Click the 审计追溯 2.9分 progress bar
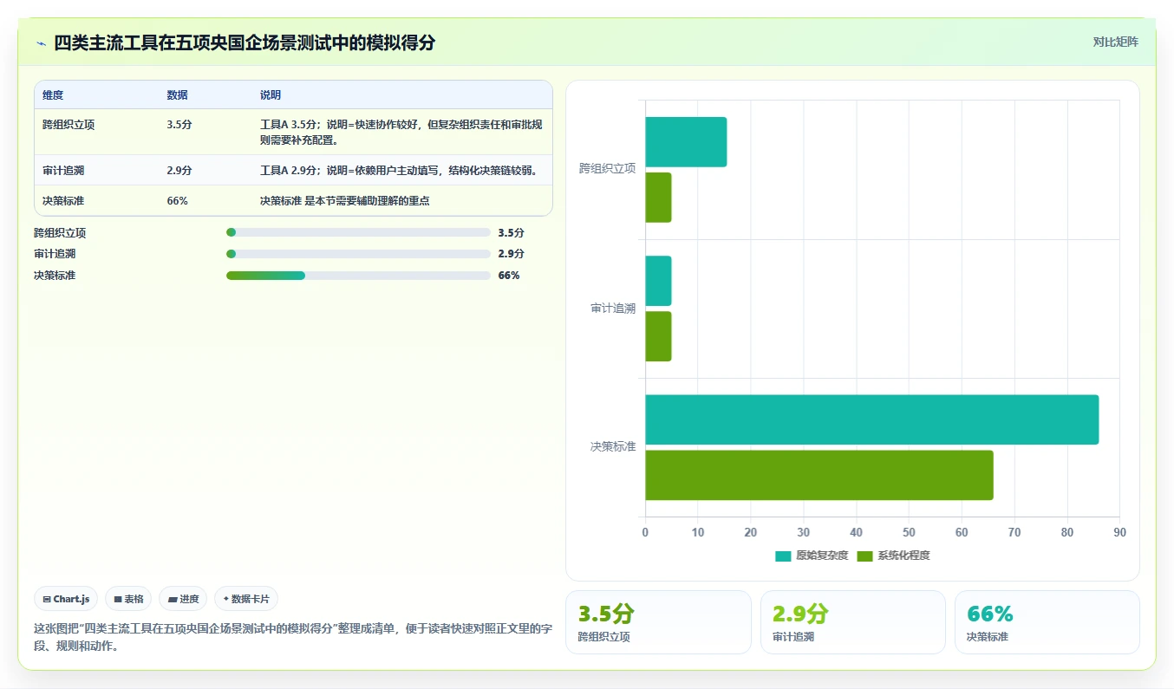 click(x=358, y=254)
